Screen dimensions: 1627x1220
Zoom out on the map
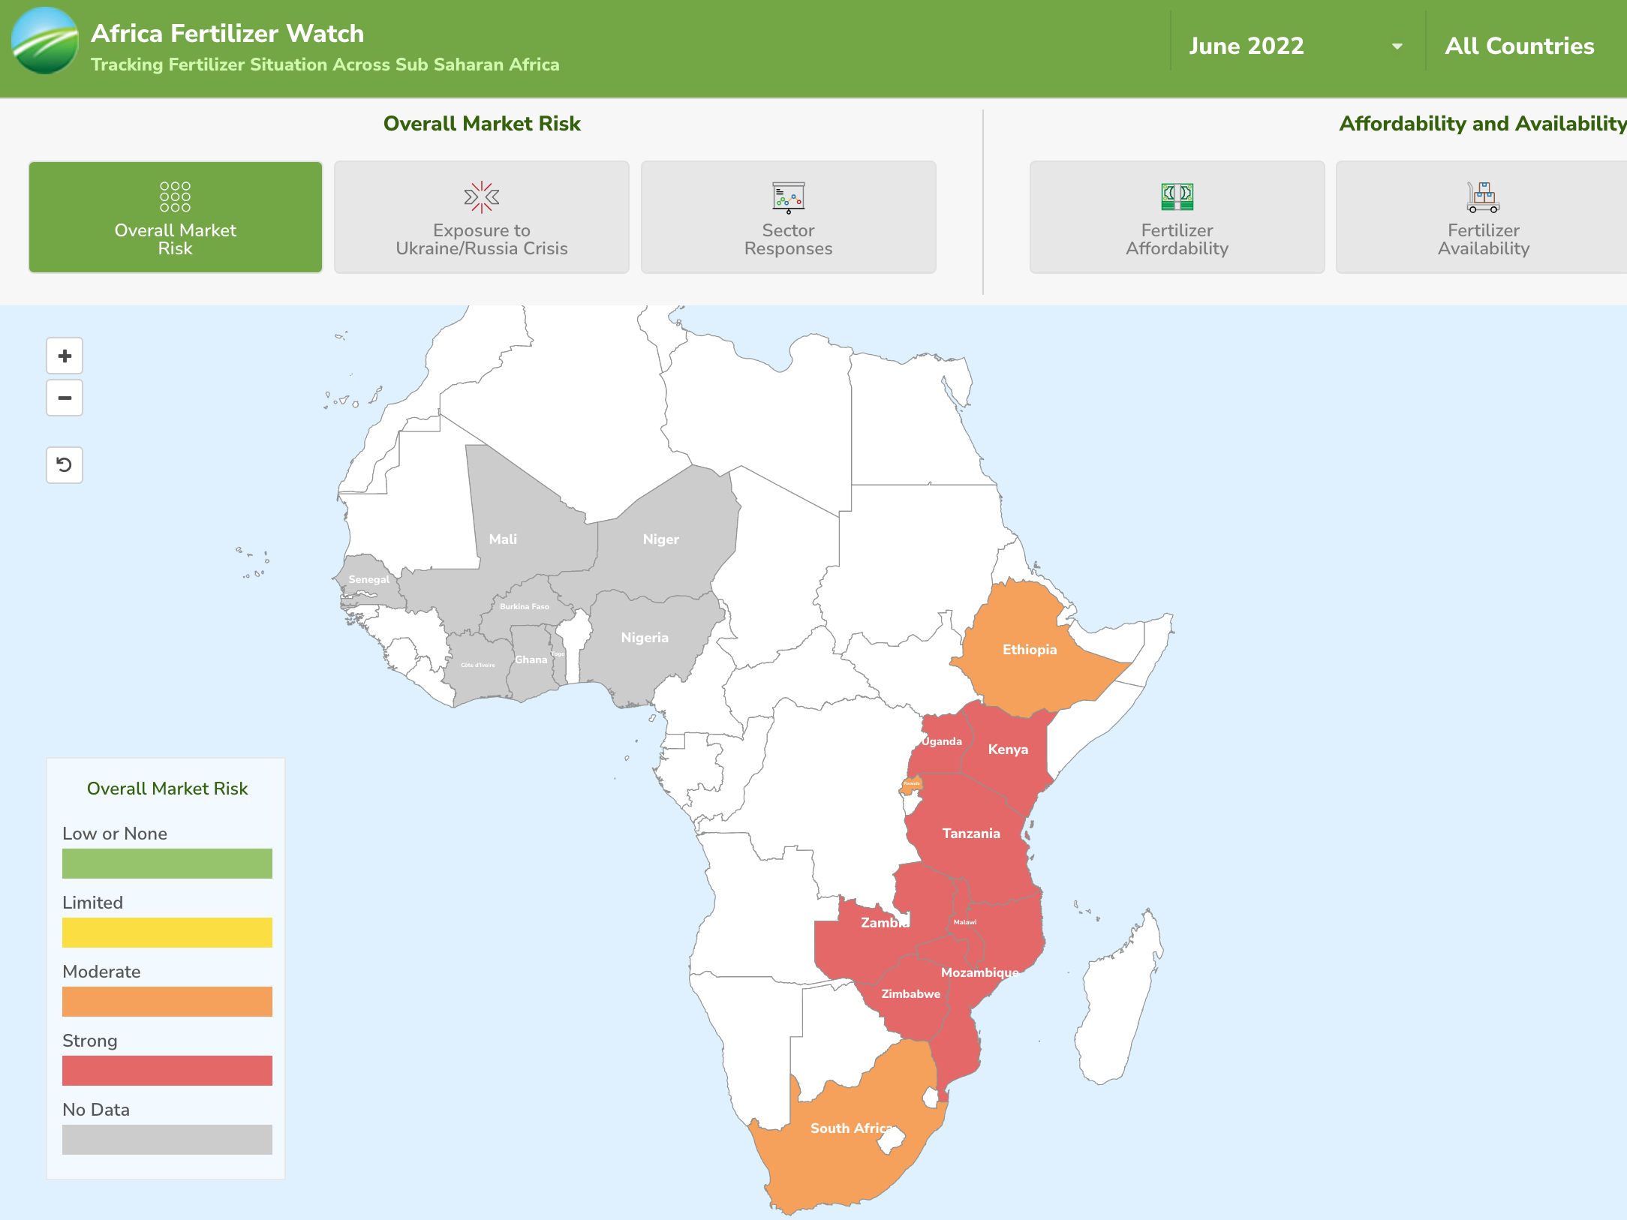click(64, 398)
